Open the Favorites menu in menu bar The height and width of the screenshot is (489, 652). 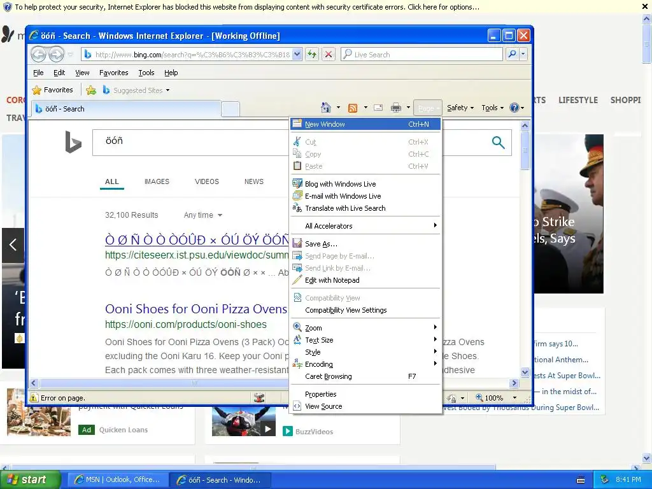[113, 73]
